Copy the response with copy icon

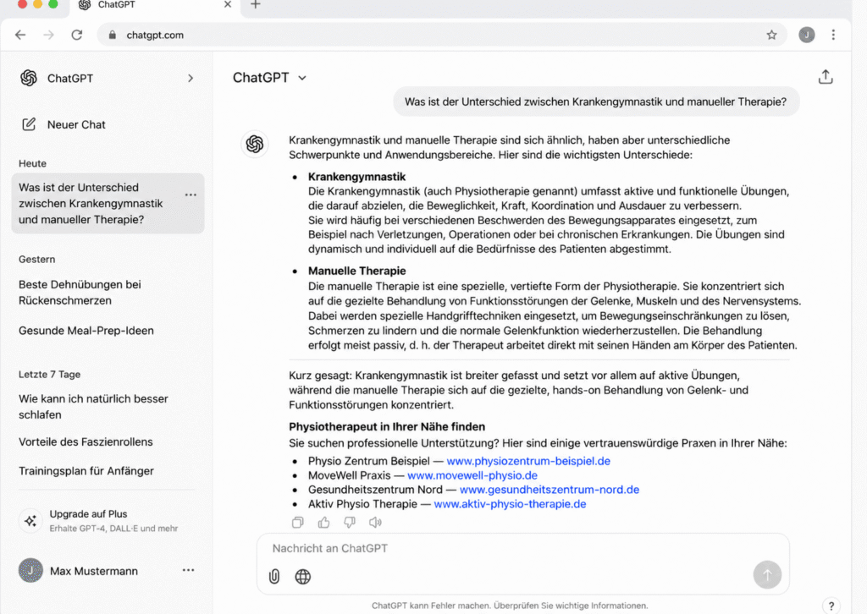click(x=297, y=522)
